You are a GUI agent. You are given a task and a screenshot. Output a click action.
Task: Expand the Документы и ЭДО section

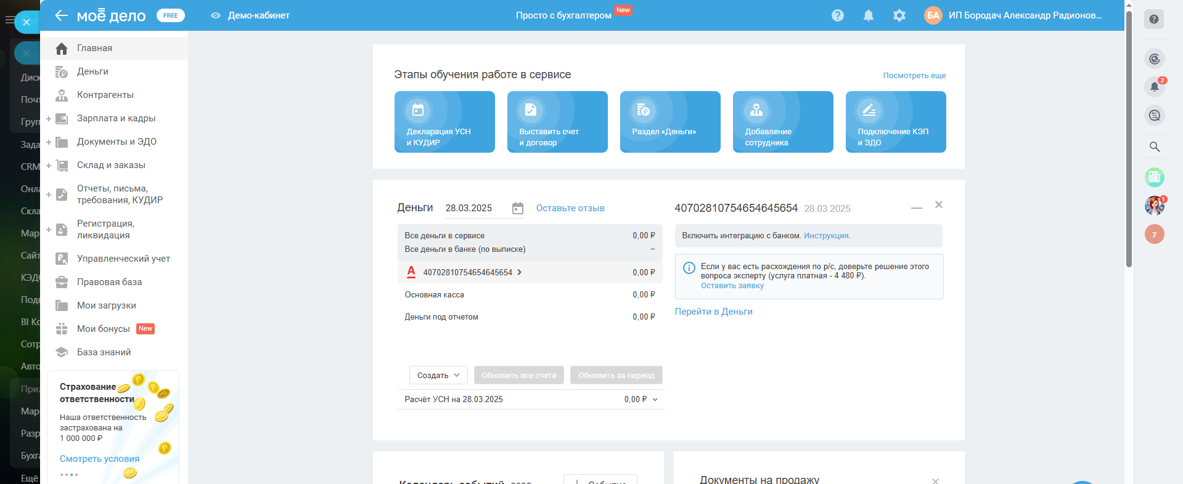tap(49, 142)
